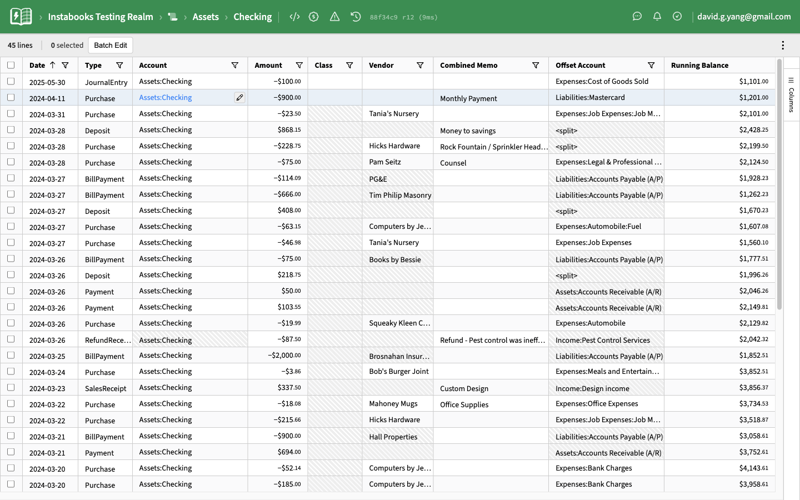Check the Bob's Burger Joint row checkbox
Viewport: 800px width, 500px height.
coord(11,371)
